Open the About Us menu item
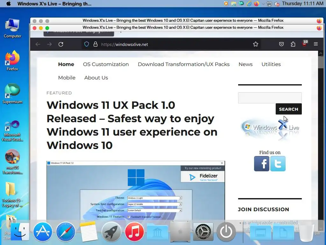 [96, 78]
